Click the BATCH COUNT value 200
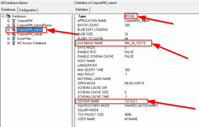The height and width of the screenshot is (127, 199). [127, 25]
